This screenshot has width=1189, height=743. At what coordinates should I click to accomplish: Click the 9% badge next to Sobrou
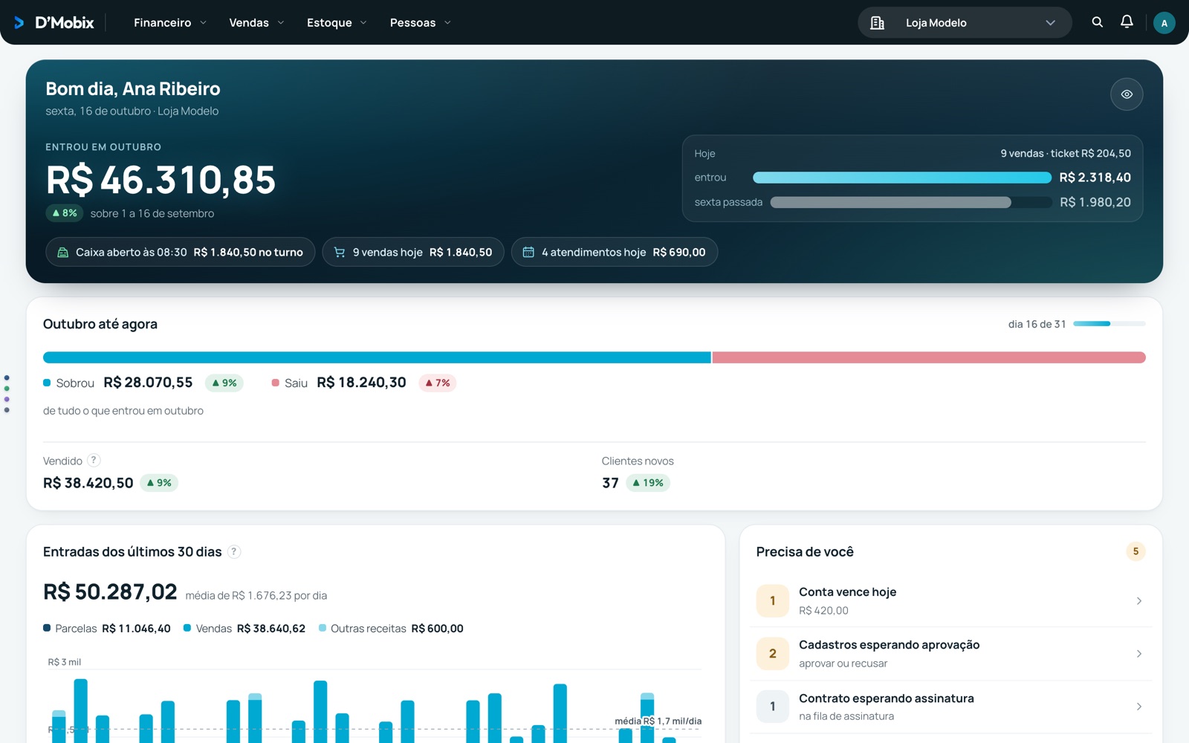[224, 383]
